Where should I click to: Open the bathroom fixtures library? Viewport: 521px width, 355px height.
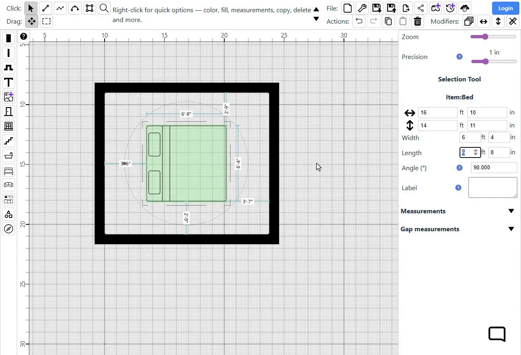point(9,156)
